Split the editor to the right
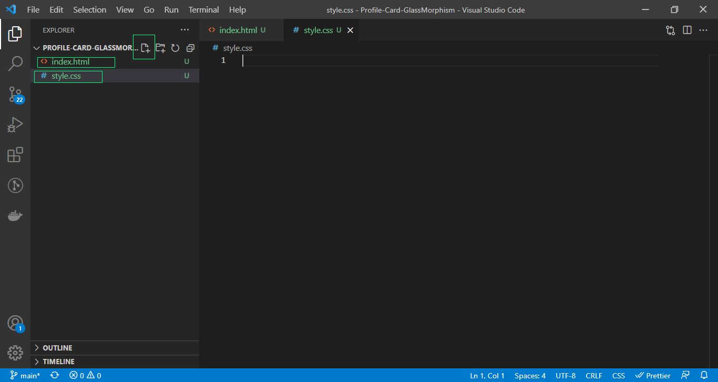 (687, 30)
